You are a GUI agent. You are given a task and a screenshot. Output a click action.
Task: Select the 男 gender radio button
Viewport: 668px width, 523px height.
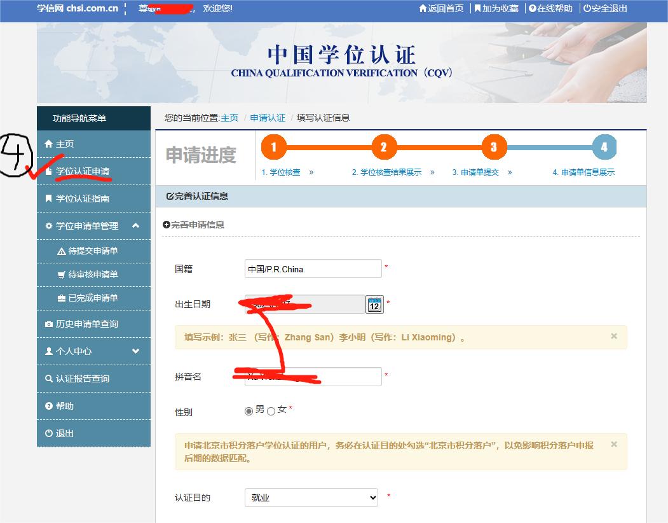point(249,410)
